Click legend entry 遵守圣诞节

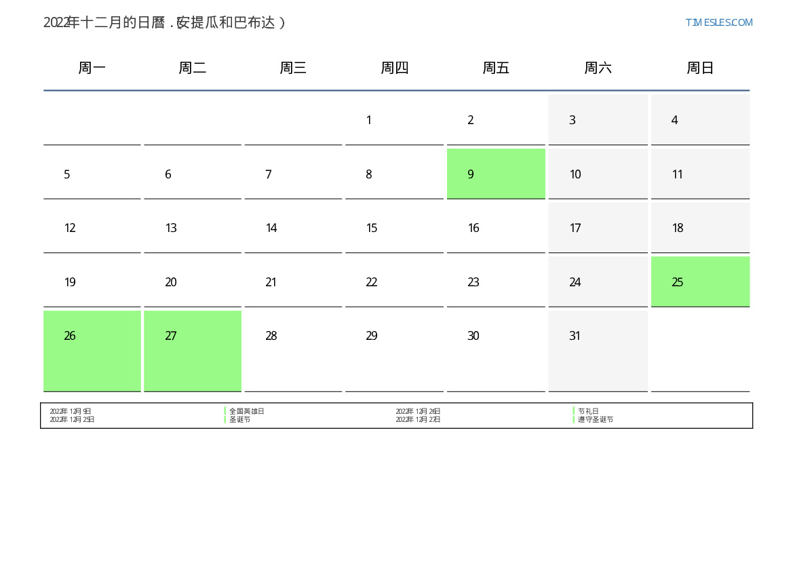(x=596, y=420)
